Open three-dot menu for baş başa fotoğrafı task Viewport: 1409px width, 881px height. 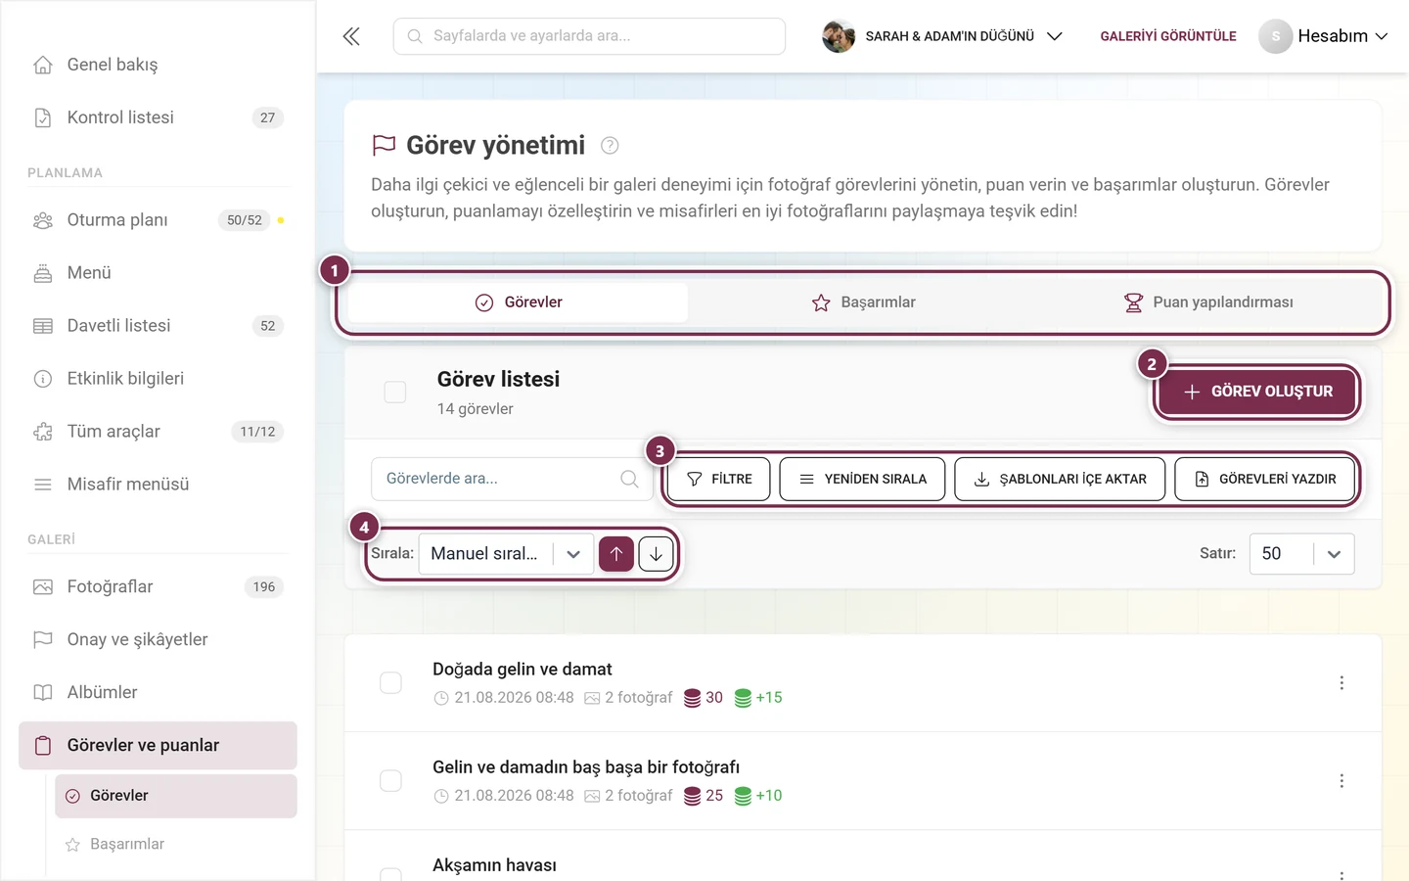click(1341, 780)
